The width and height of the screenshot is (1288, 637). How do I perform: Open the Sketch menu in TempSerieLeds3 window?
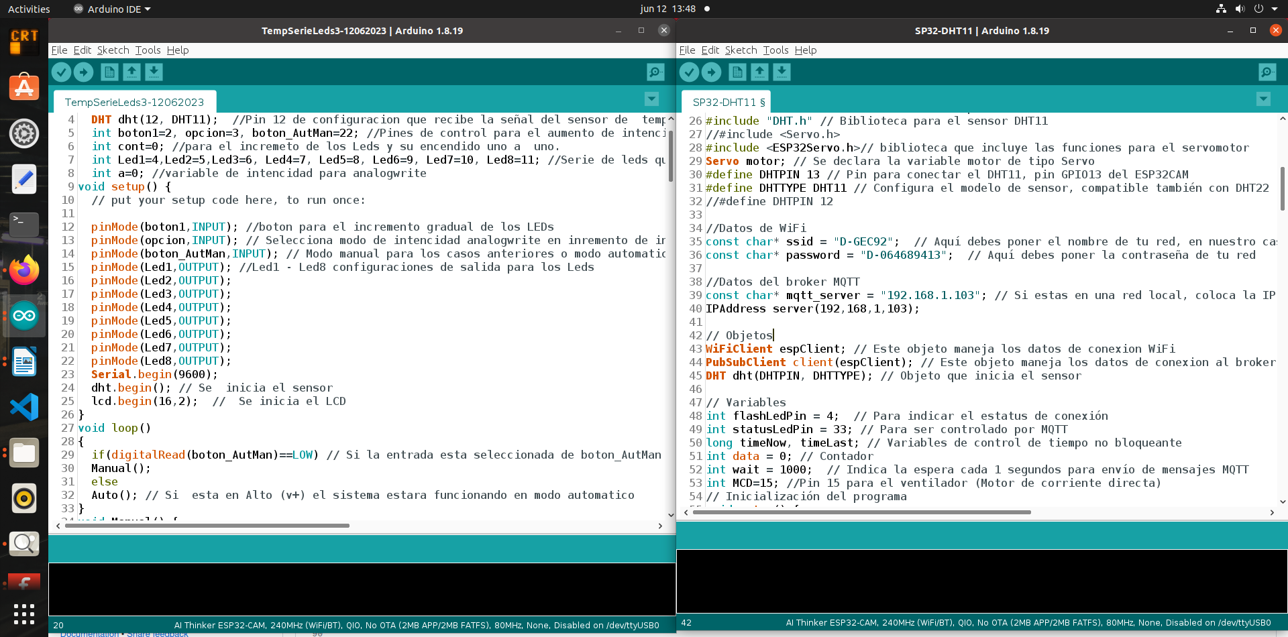point(112,50)
